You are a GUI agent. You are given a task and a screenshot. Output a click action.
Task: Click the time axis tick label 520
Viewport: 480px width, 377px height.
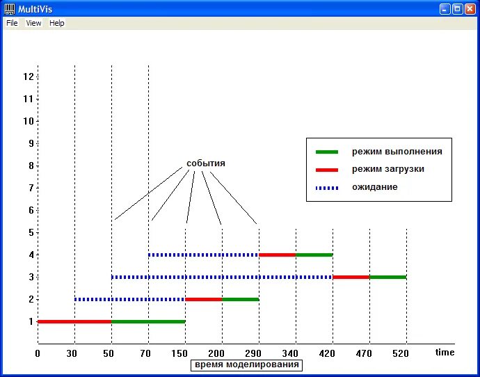pyautogui.click(x=401, y=354)
